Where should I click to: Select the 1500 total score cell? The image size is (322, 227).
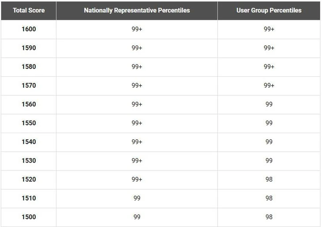click(29, 217)
